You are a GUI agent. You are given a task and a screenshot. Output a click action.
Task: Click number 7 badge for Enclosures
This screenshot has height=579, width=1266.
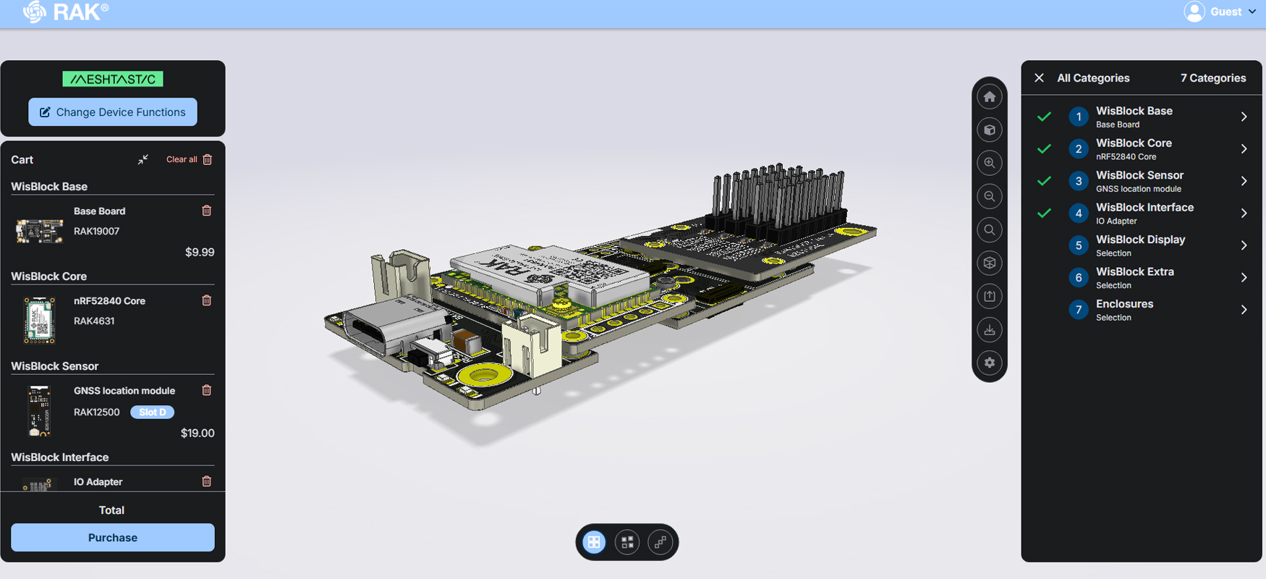[x=1079, y=310]
